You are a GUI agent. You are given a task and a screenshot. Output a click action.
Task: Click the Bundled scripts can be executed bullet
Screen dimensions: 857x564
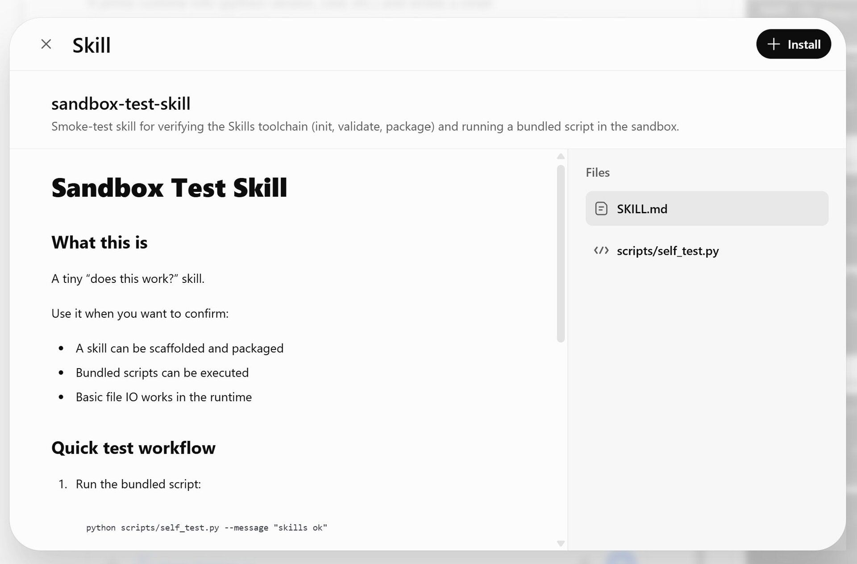(162, 373)
